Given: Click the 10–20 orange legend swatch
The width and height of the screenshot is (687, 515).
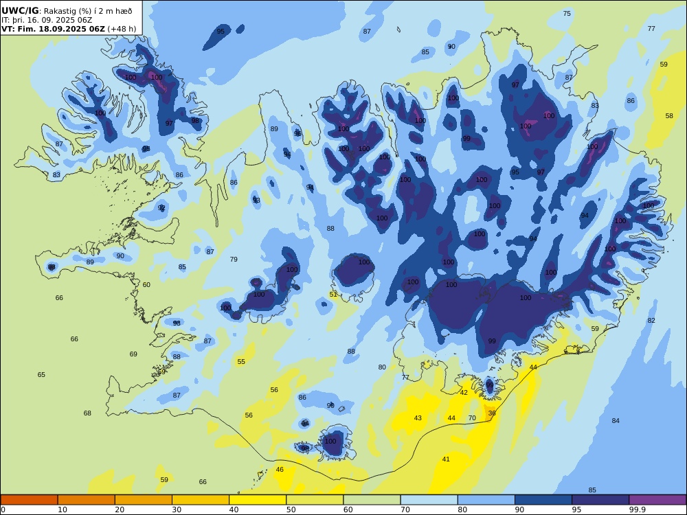Looking at the screenshot, I should coord(87,500).
